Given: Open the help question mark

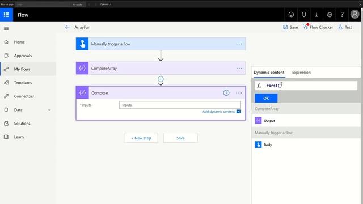Looking at the screenshot, I should point(342,15).
